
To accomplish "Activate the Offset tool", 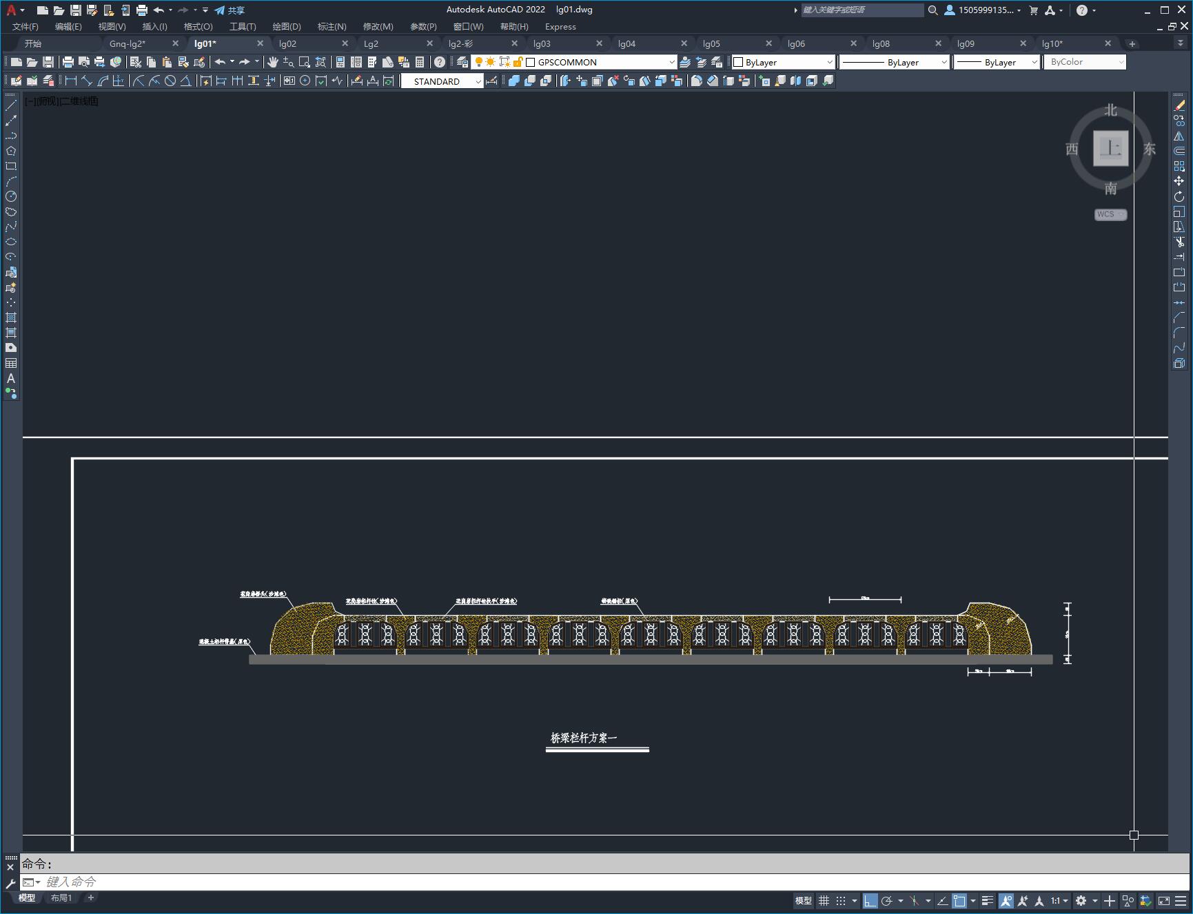I will click(x=1179, y=151).
